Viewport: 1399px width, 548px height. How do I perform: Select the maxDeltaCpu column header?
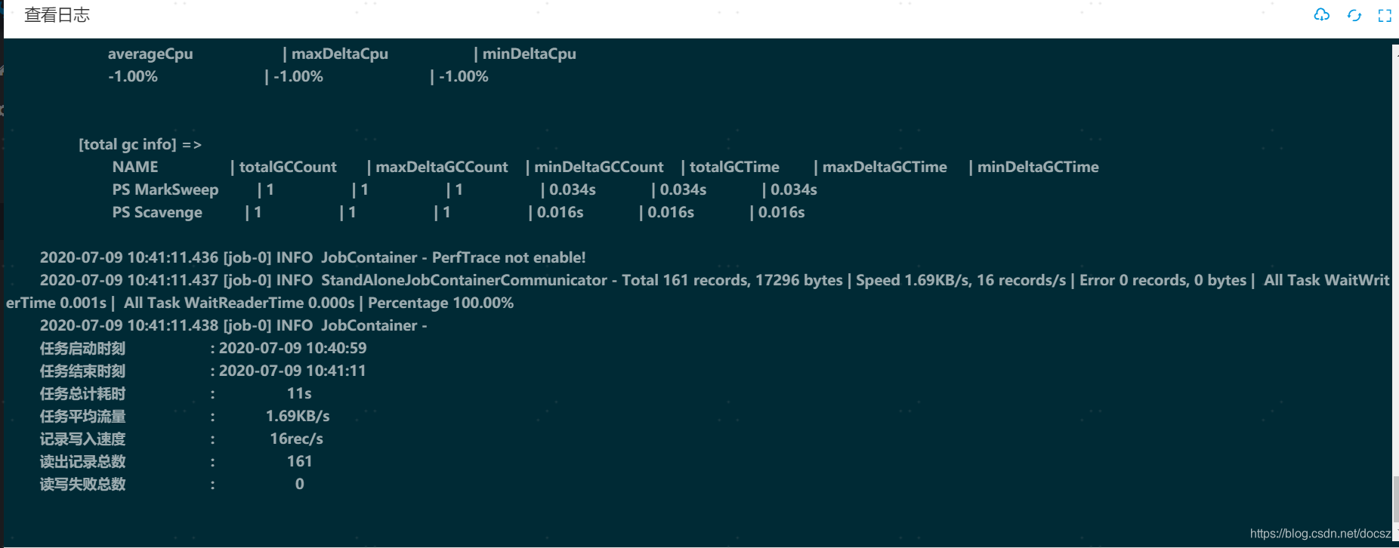pyautogui.click(x=340, y=54)
